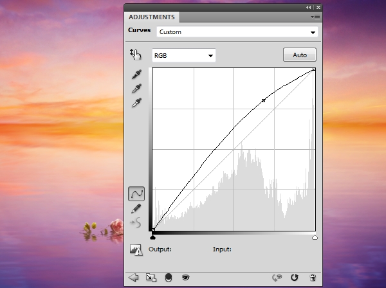This screenshot has width=386, height=288.
Task: Pick the gray point eyedropper
Action: tap(136, 89)
